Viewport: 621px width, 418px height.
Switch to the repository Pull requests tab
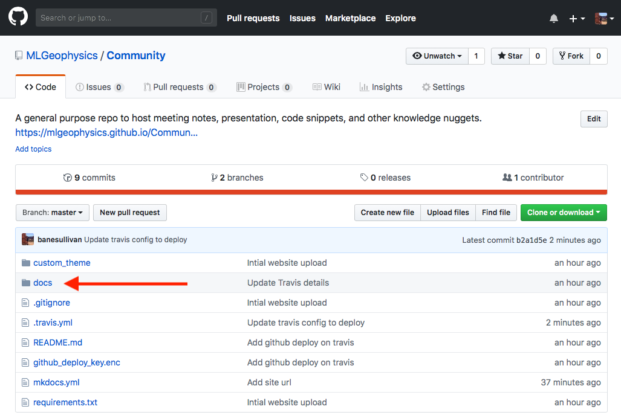click(x=180, y=87)
